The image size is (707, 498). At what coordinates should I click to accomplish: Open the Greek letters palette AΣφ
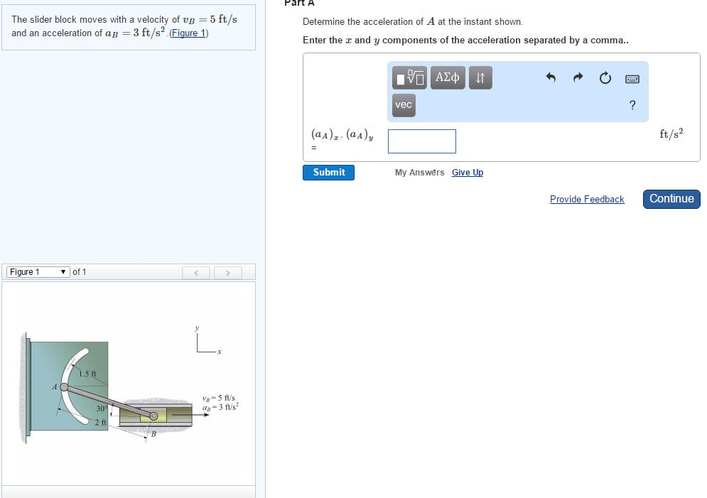448,78
